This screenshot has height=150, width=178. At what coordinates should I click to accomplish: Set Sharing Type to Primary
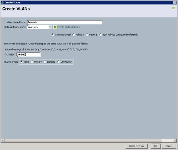(x=32, y=62)
